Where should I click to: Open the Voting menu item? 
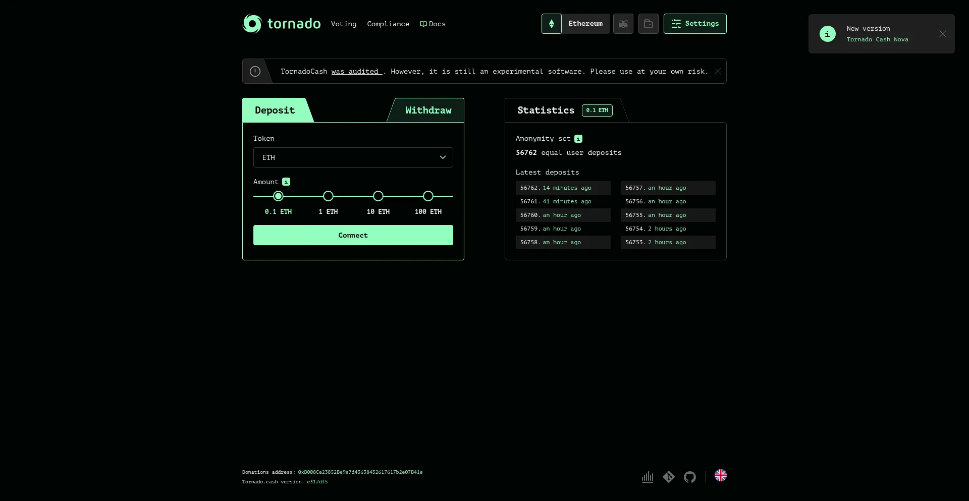point(344,24)
